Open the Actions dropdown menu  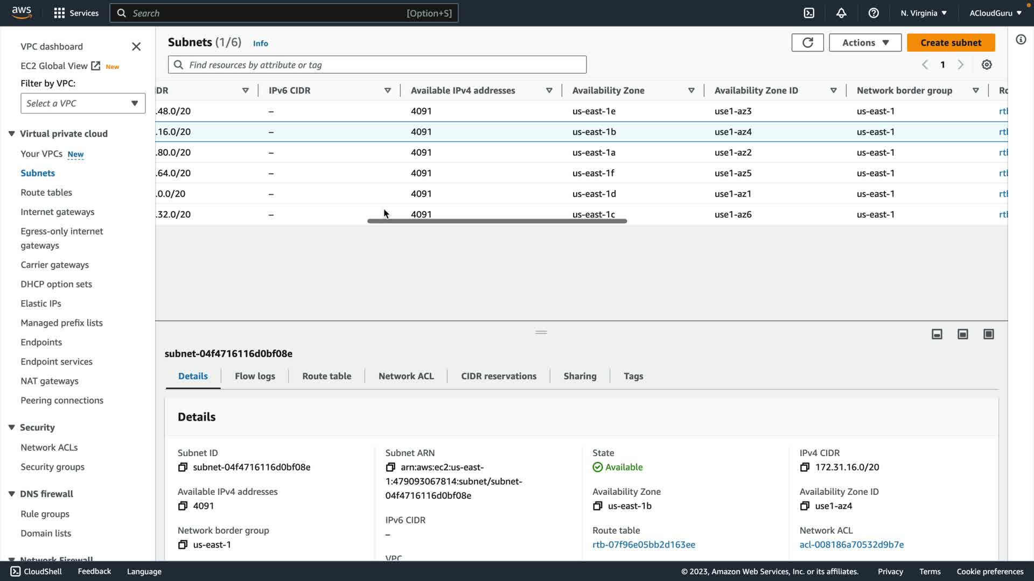tap(865, 42)
